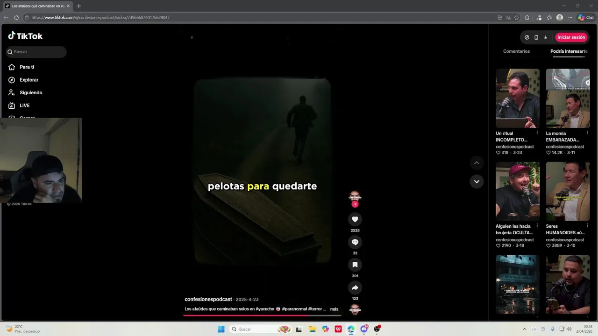Viewport: 598px width, 336px height.
Task: Open Copilot Chat in browser
Action: pyautogui.click(x=586, y=17)
